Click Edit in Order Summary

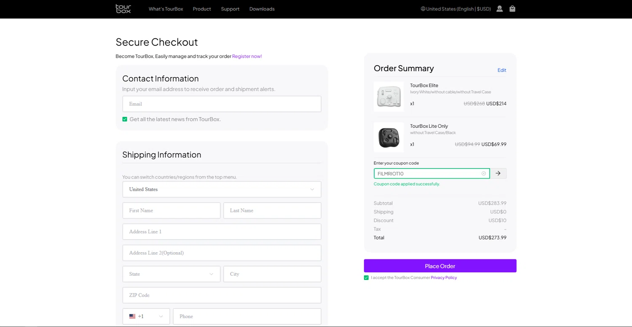502,70
